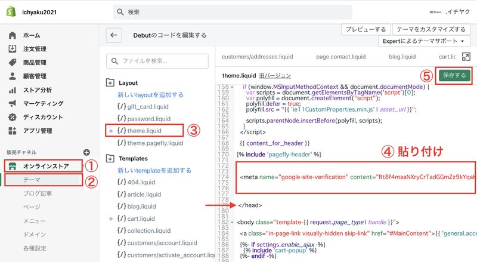Click the content_for_header code line
The height and width of the screenshot is (262, 477).
click(275, 143)
